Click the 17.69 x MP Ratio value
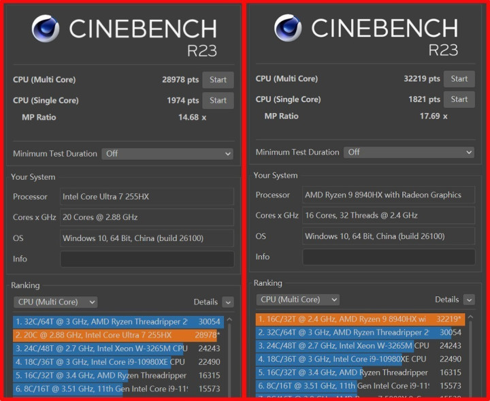The width and height of the screenshot is (490, 401). [434, 116]
